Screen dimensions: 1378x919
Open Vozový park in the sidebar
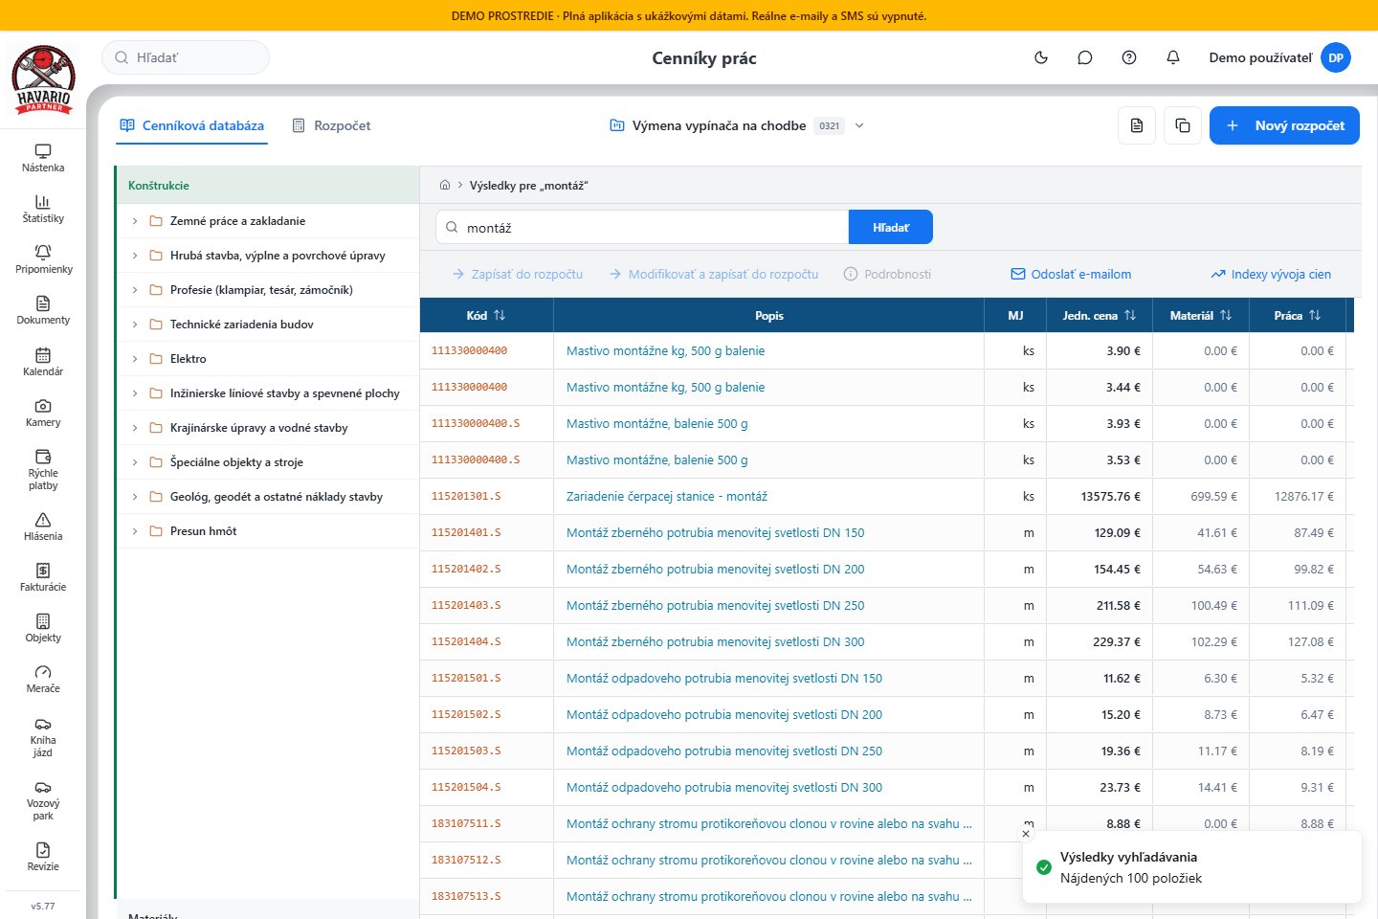pos(43,799)
